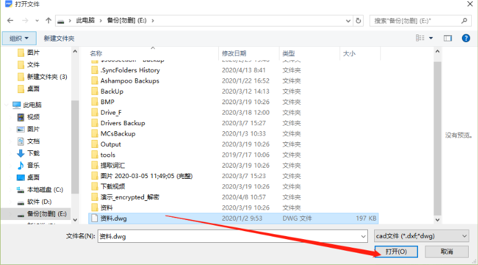Expand address bar history dropdown

coord(348,21)
